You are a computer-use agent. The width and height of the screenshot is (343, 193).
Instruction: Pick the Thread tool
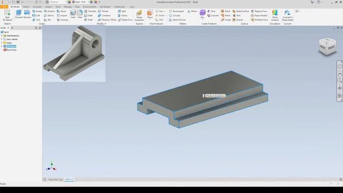[x=103, y=11]
